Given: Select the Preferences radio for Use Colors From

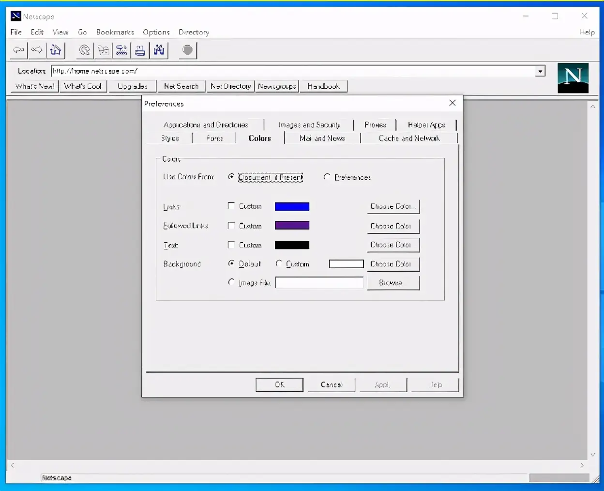Looking at the screenshot, I should [x=327, y=177].
